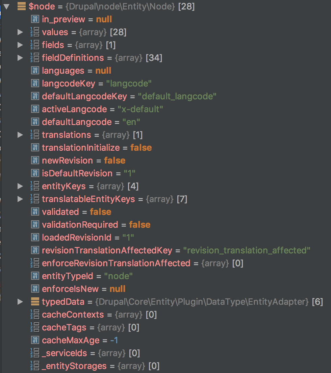331x373 pixels.
Task: Click the translationInitialize primitive icon
Action: pos(35,148)
